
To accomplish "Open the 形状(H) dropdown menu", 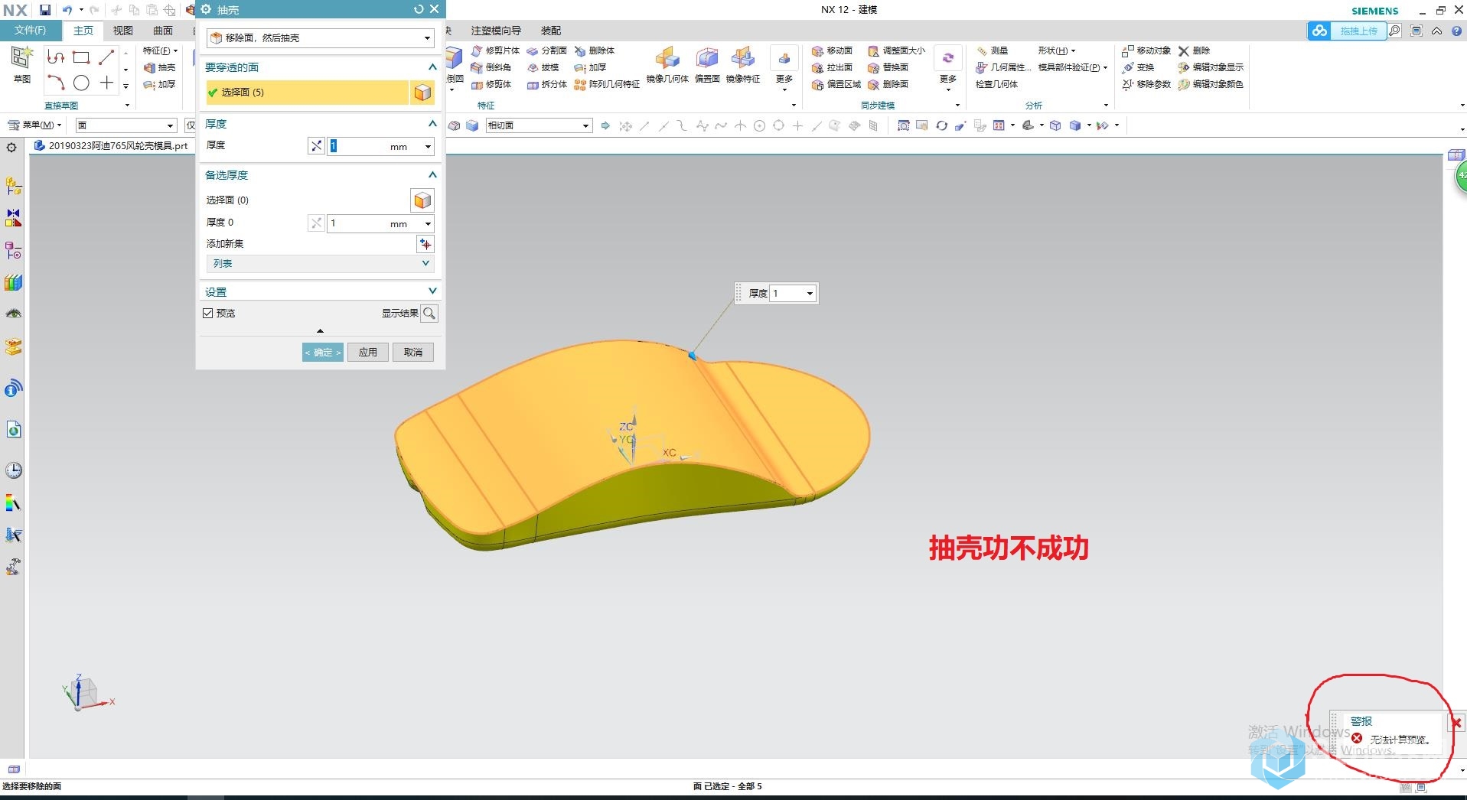I will pos(1056,50).
